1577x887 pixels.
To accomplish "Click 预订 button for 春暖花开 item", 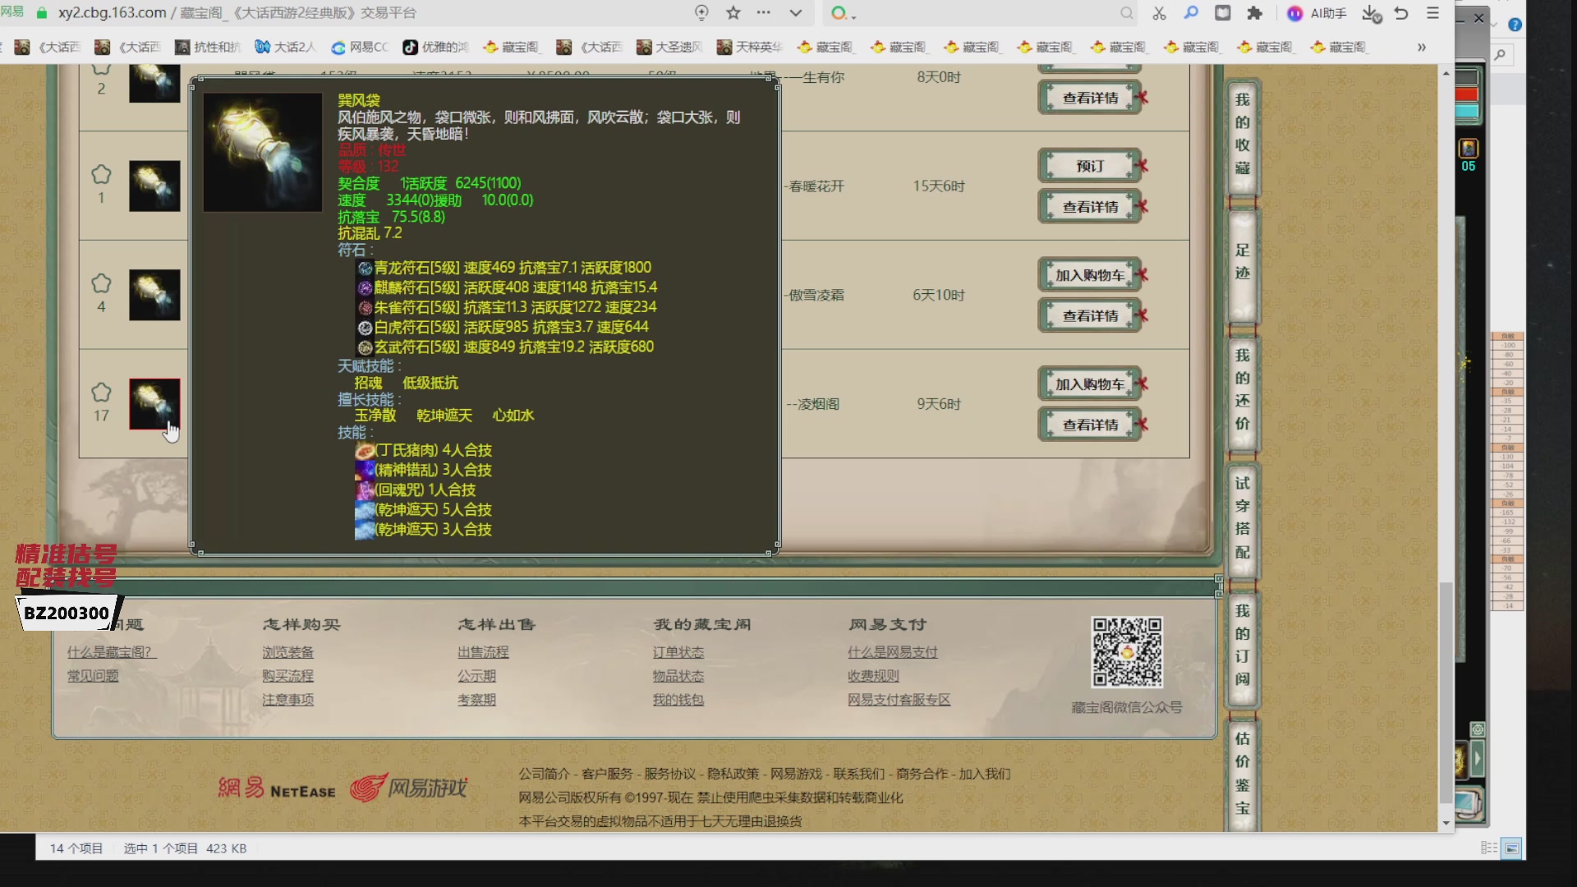I will pyautogui.click(x=1090, y=166).
